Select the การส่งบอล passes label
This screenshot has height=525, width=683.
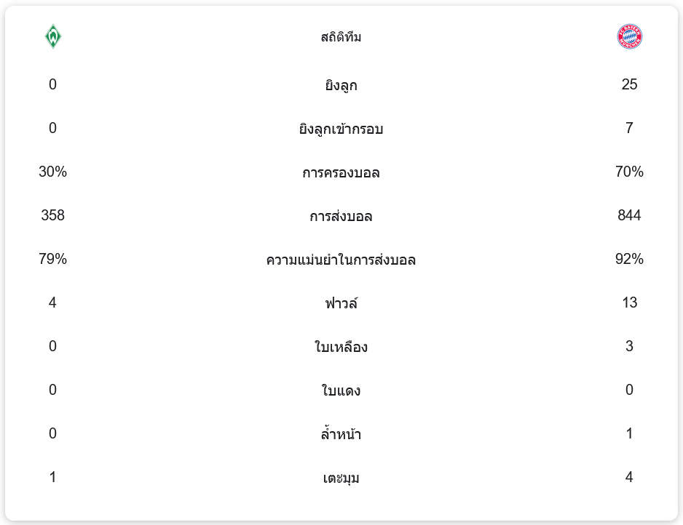coord(341,216)
